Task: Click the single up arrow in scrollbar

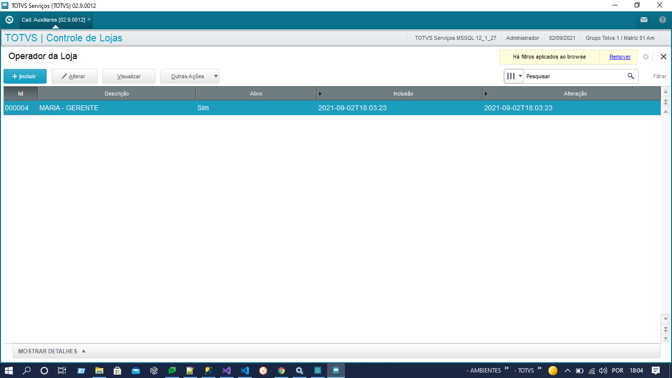Action: click(666, 112)
